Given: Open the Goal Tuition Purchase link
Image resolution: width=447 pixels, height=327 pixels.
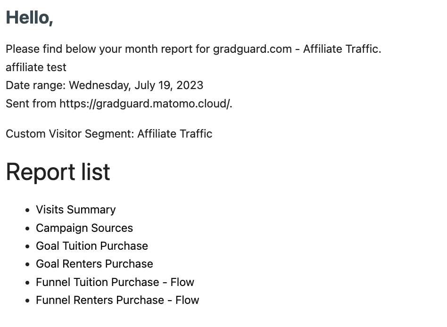Looking at the screenshot, I should click(x=92, y=246).
